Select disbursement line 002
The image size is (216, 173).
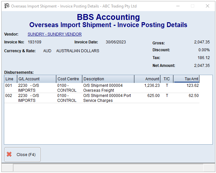tap(9, 96)
